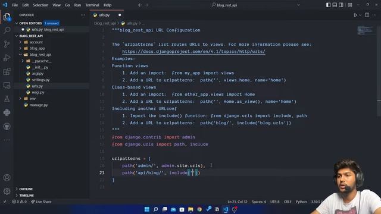Toggle the primary side bar layout icon
The width and height of the screenshot is (381, 214).
(328, 5)
